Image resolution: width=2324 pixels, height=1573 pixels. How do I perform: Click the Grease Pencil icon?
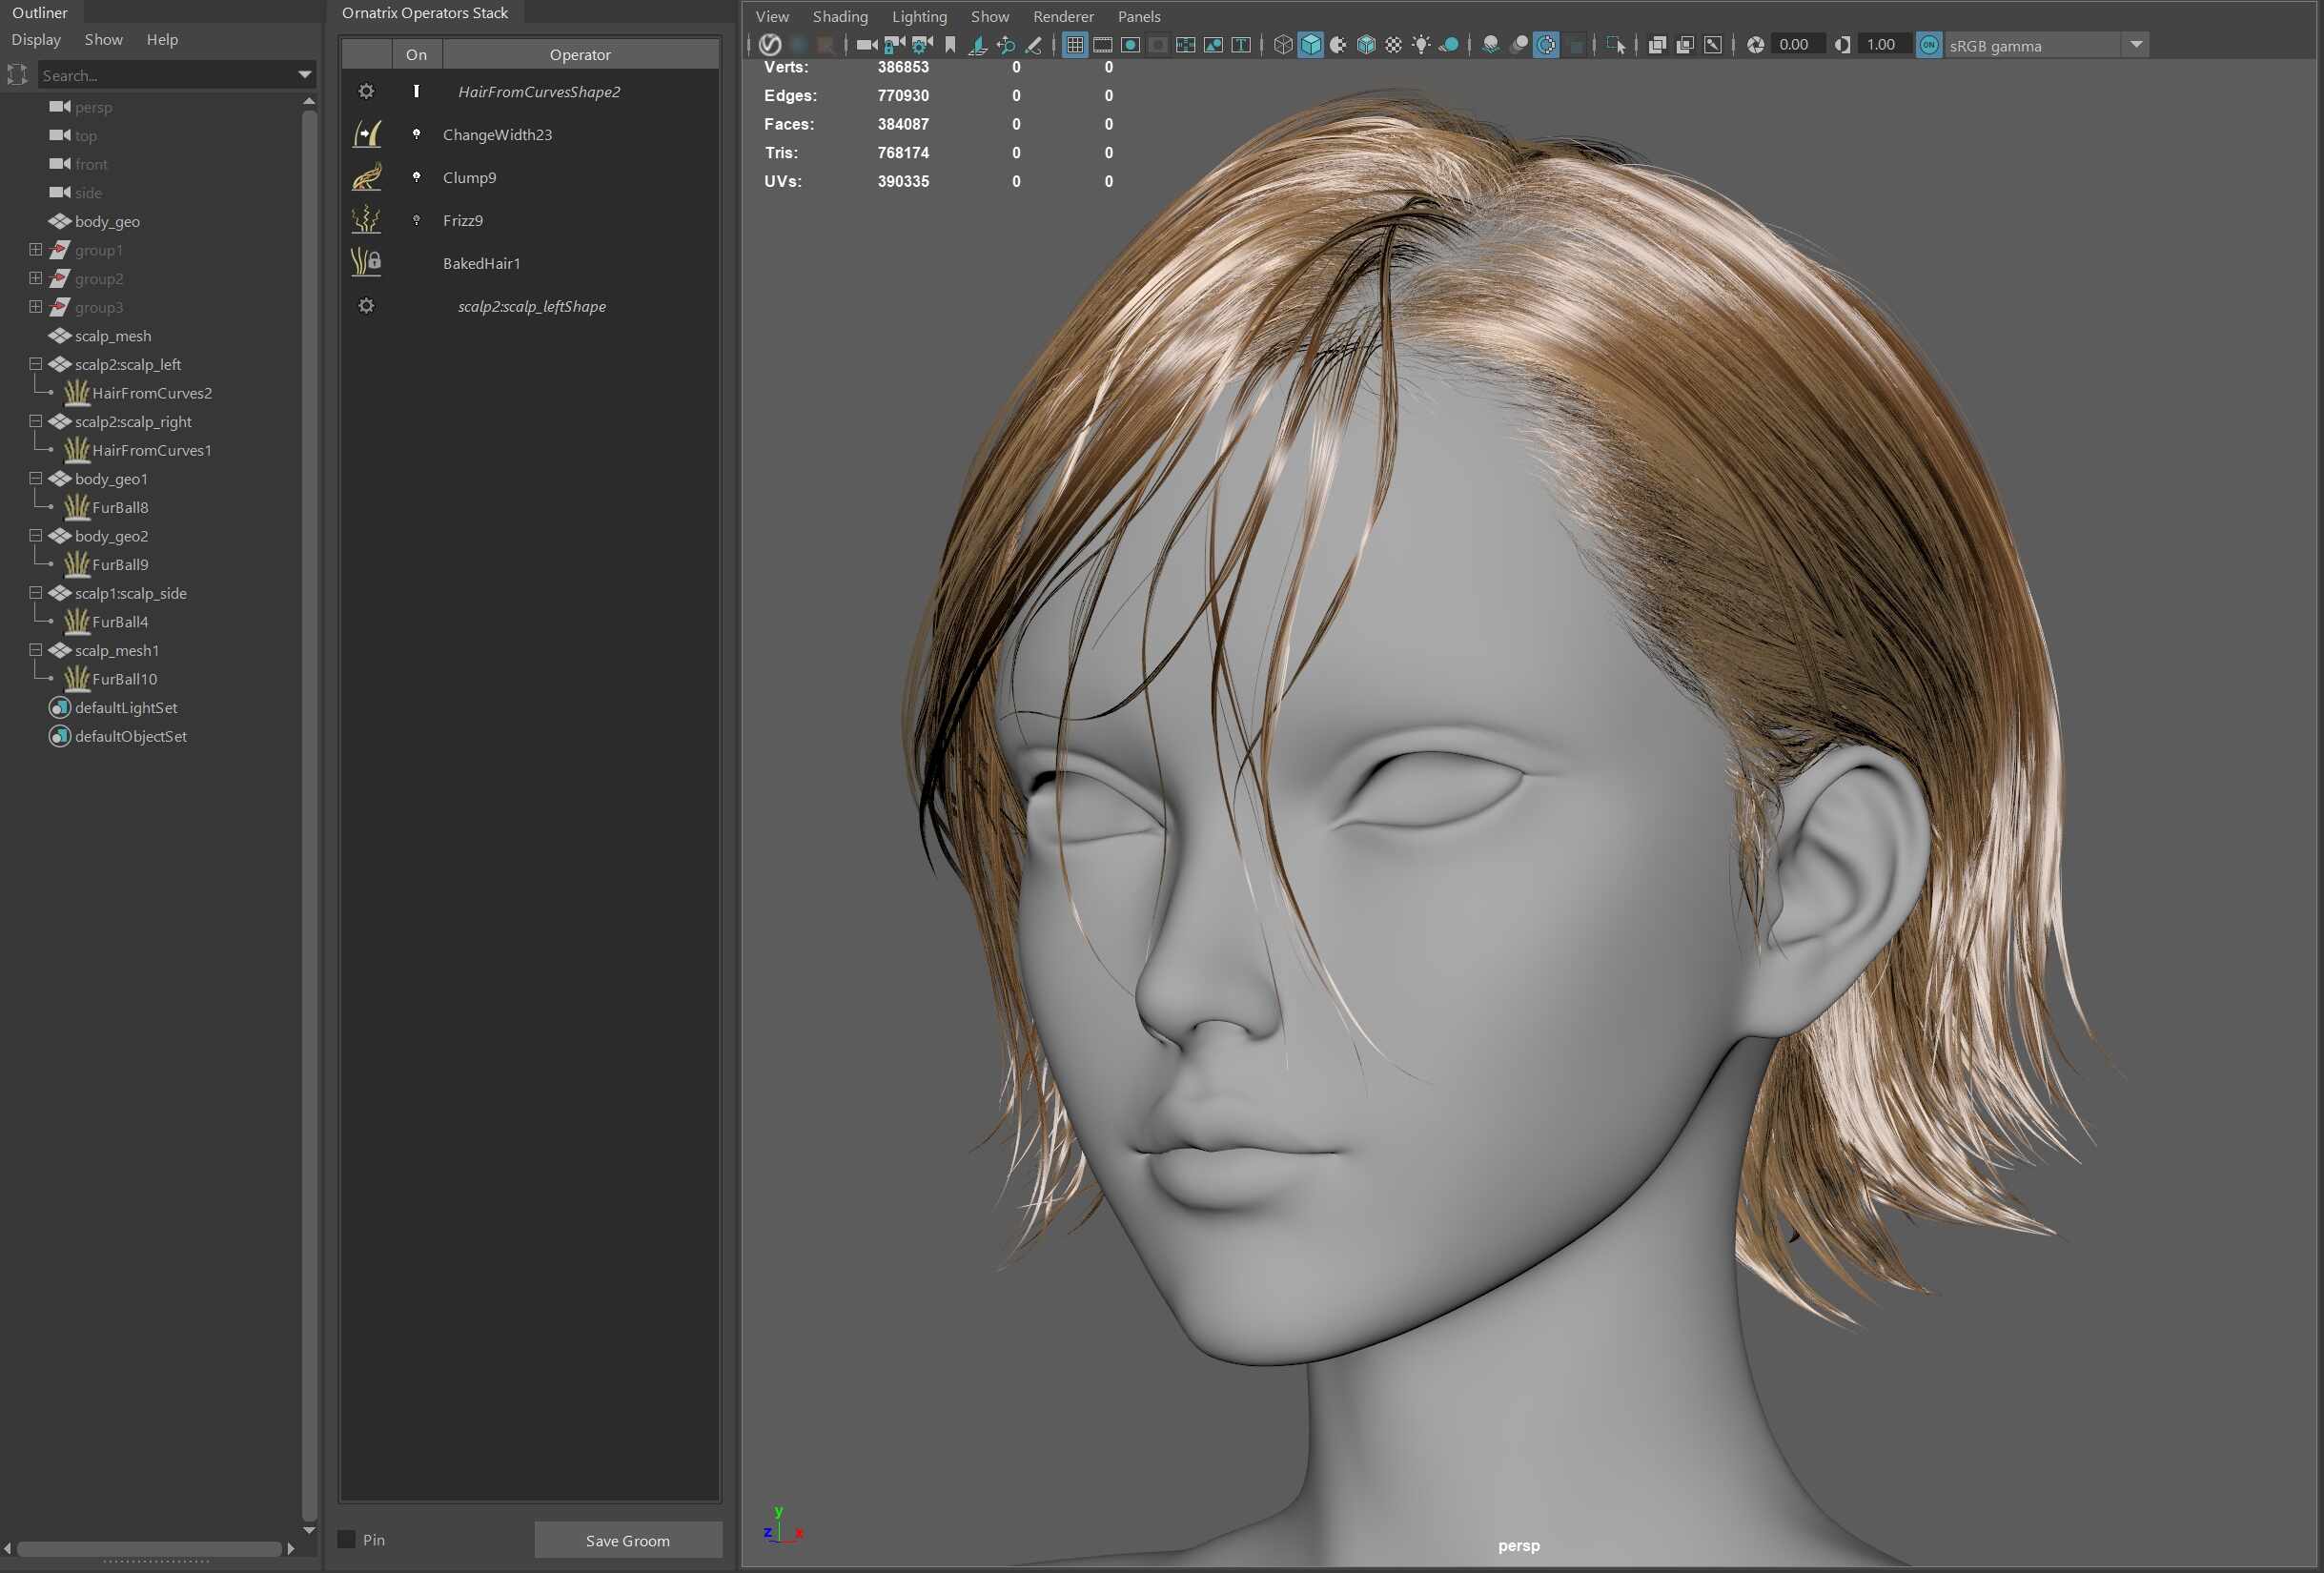click(x=1034, y=45)
